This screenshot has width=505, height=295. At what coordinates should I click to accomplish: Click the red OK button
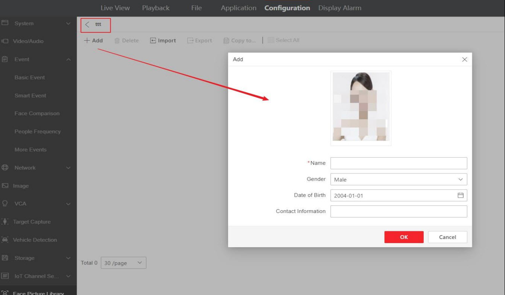point(404,237)
